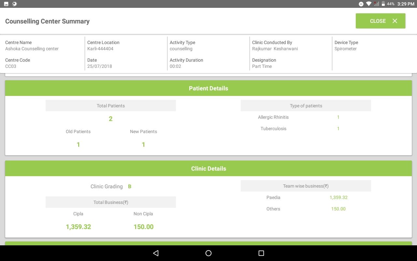Click the New Patients label
This screenshot has width=417, height=261.
click(143, 131)
